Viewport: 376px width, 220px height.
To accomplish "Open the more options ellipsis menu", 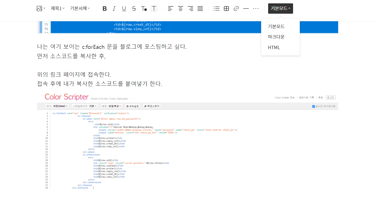I will 256,9.
